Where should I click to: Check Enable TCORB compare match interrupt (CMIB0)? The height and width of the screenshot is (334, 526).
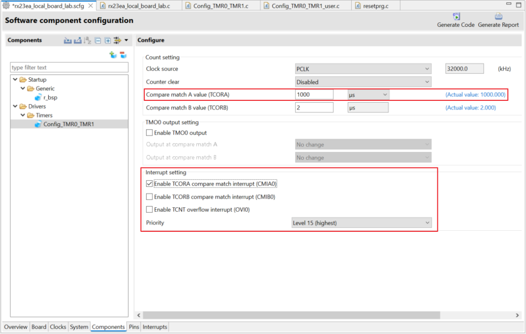150,197
